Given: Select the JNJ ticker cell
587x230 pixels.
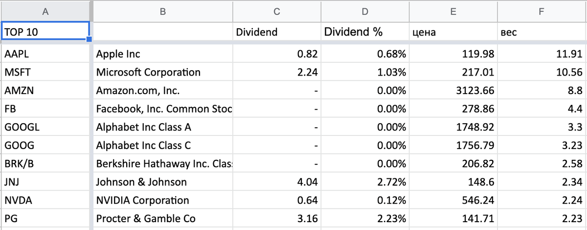Looking at the screenshot, I should coord(45,182).
